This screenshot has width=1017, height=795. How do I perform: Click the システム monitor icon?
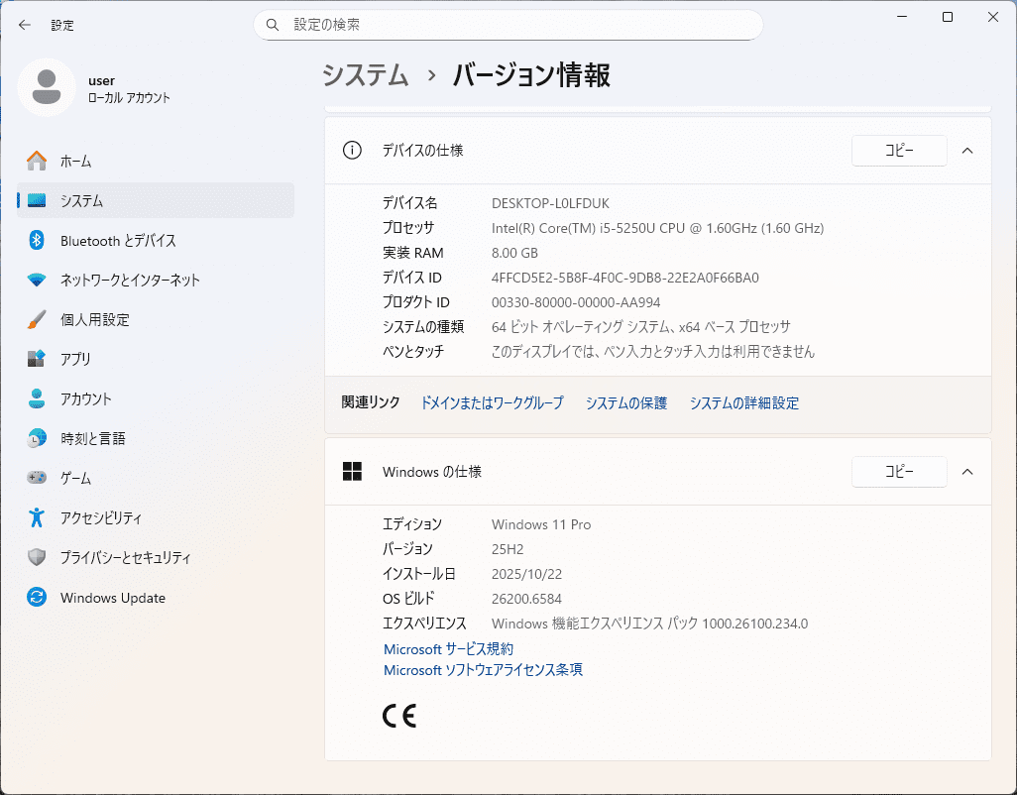(x=37, y=201)
